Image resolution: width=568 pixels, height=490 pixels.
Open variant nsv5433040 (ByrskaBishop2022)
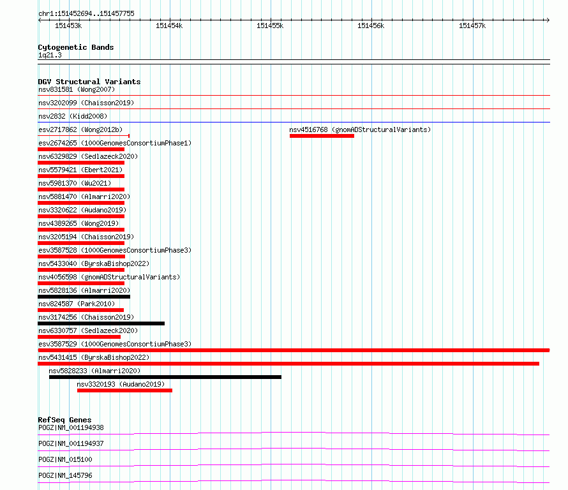pyautogui.click(x=94, y=264)
